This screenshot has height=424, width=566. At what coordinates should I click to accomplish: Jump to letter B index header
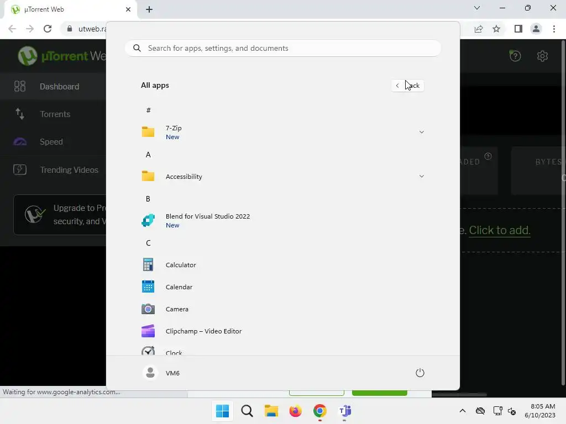click(x=148, y=199)
